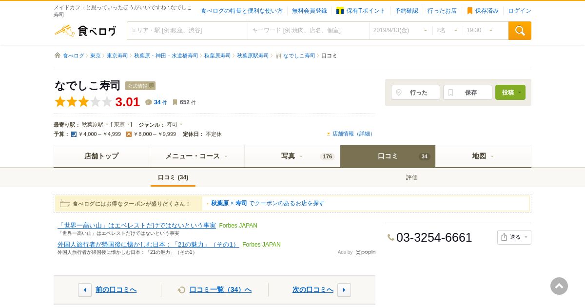Open the time 19:30 dropdown
This screenshot has width=585, height=307.
pos(480,31)
